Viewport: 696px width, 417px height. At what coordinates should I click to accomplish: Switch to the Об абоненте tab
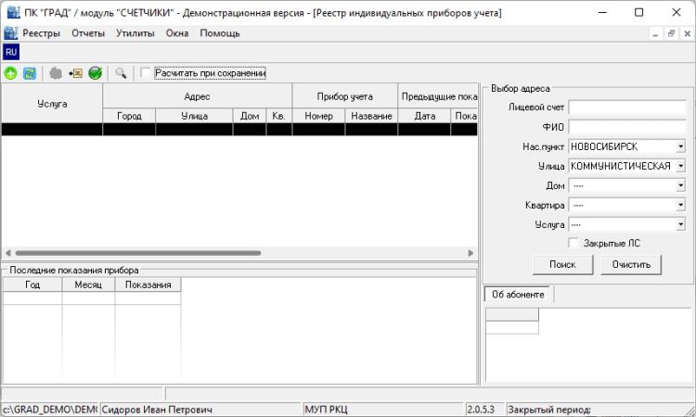(x=518, y=295)
